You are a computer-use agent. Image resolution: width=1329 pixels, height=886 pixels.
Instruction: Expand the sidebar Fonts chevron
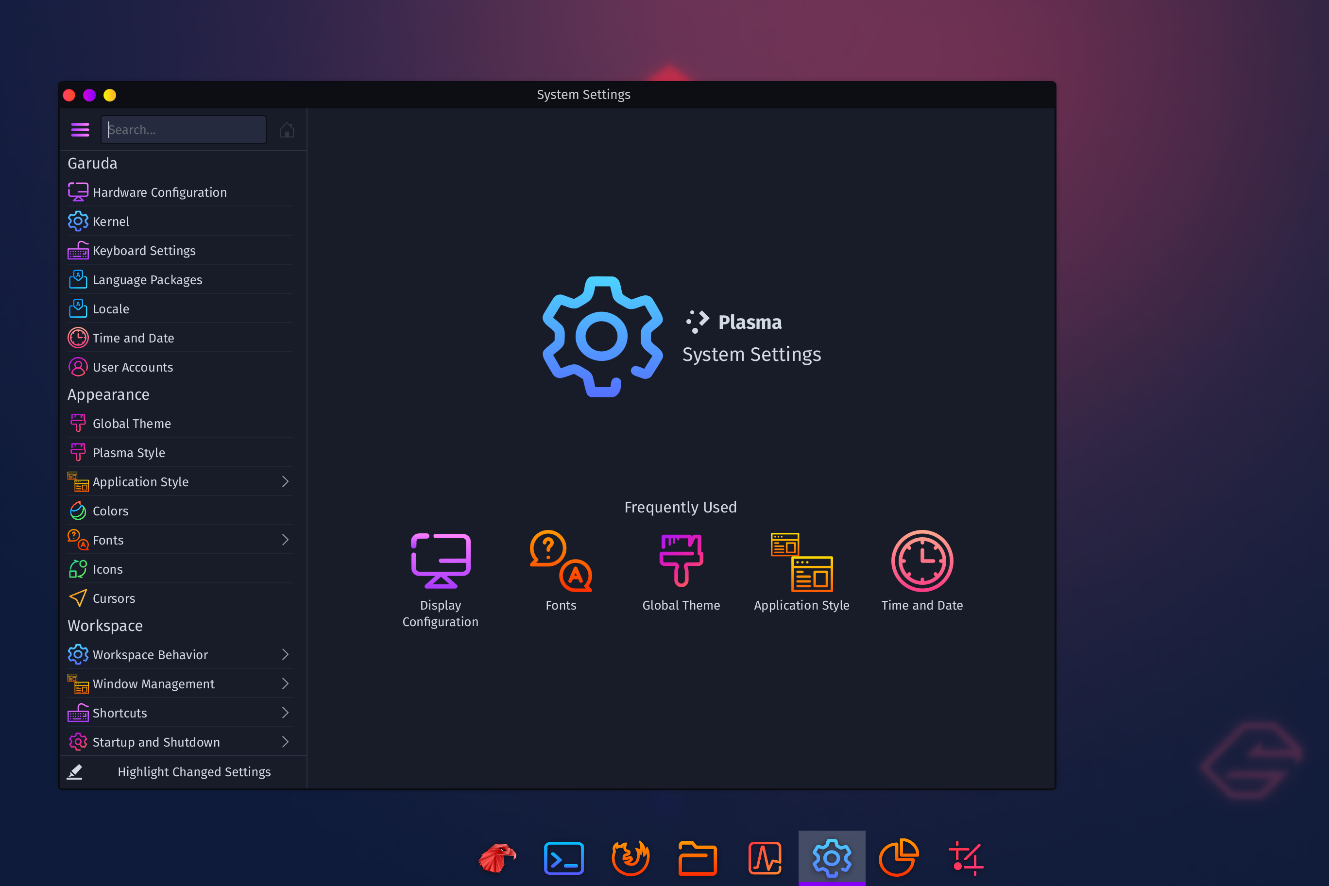(285, 540)
